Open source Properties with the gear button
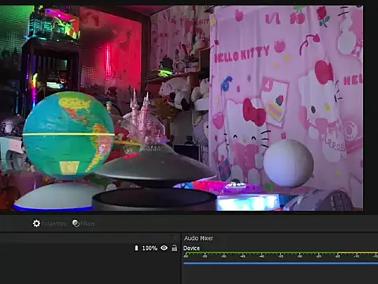 coord(49,224)
